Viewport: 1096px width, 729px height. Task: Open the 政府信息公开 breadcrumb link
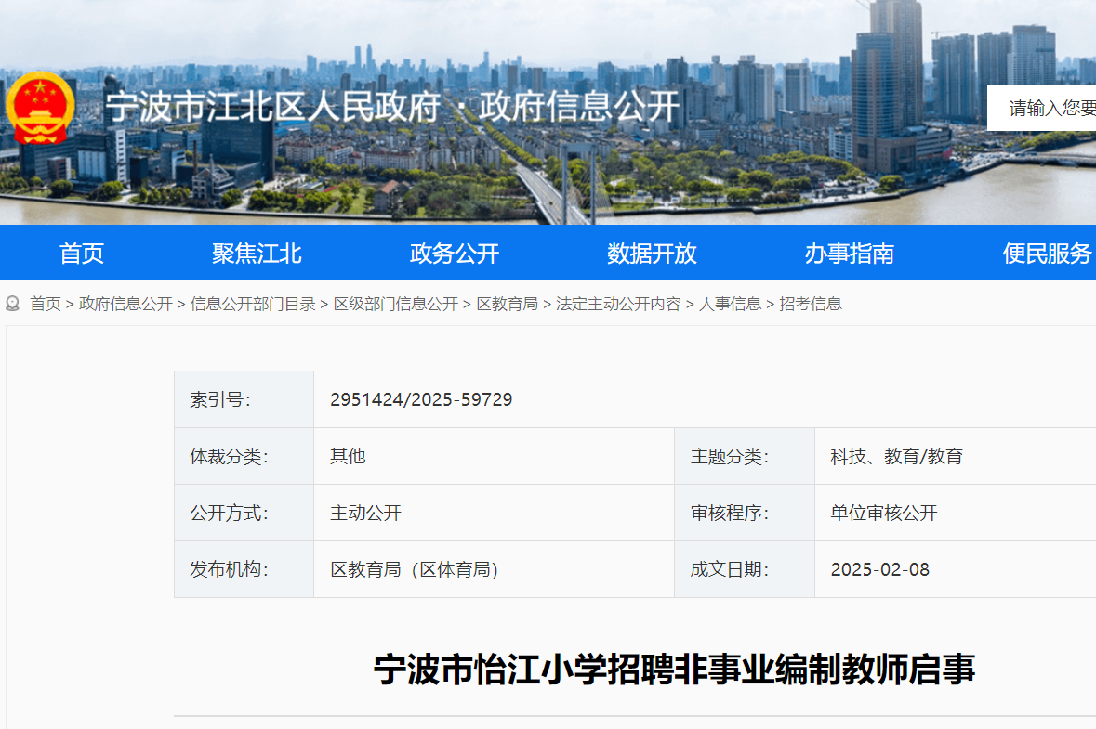click(x=125, y=304)
